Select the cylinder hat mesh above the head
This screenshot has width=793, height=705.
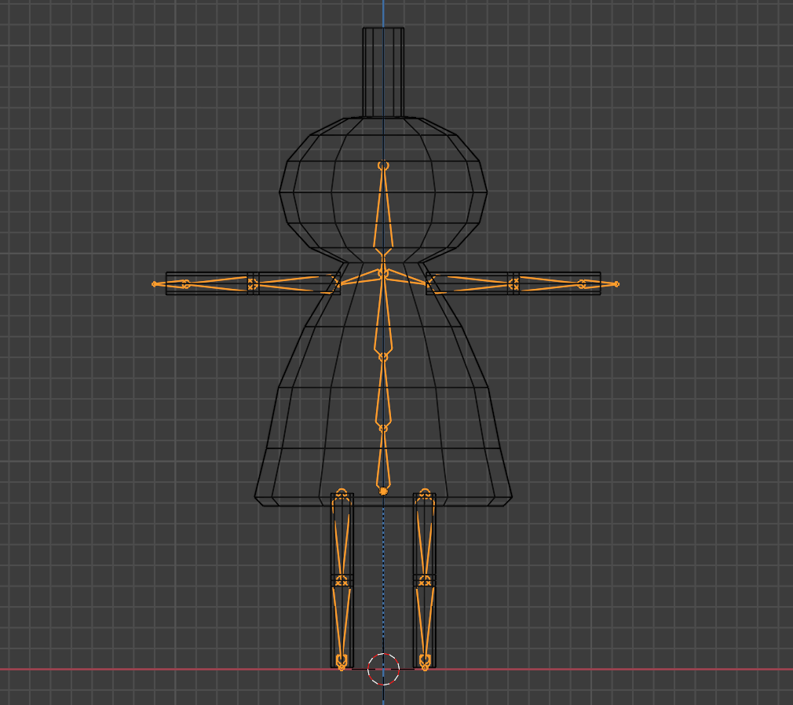[383, 72]
